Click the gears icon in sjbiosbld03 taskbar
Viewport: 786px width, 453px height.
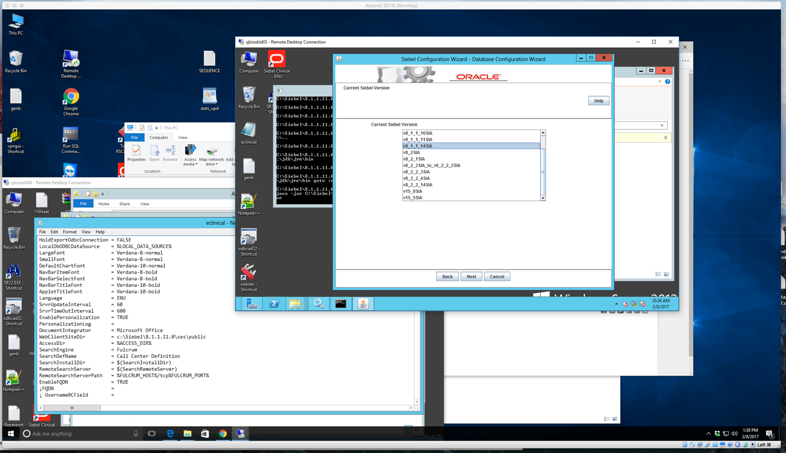point(318,303)
